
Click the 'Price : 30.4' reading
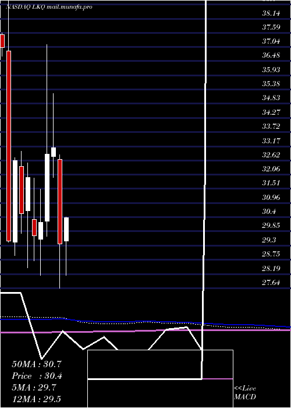pos(37,376)
